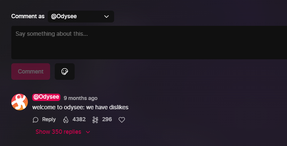The image size is (287, 146).
Task: Click the welcome to odysee comment text
Action: pos(80,108)
